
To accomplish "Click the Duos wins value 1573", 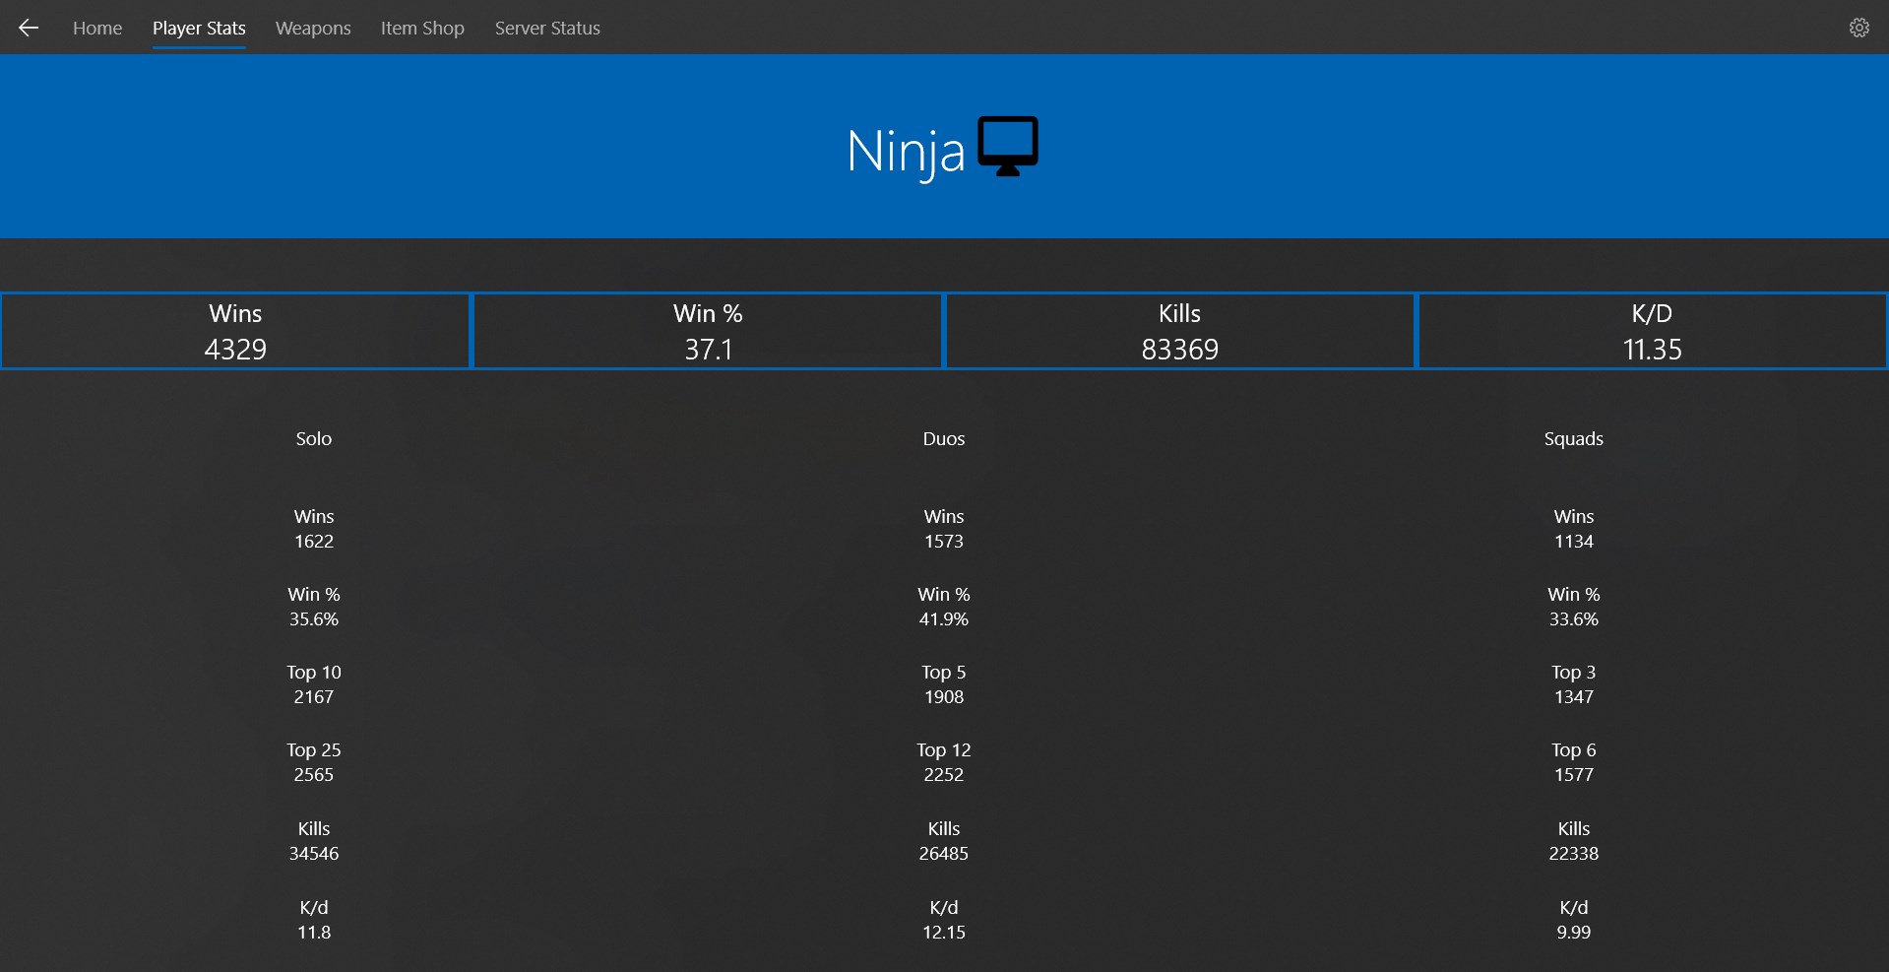I will [x=944, y=542].
